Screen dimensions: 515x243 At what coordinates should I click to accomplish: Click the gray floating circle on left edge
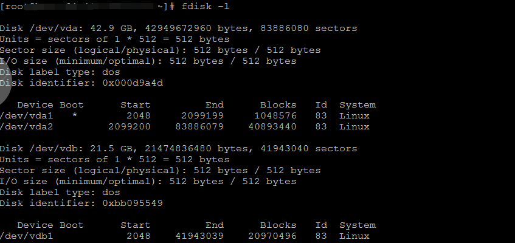tap(5, 88)
